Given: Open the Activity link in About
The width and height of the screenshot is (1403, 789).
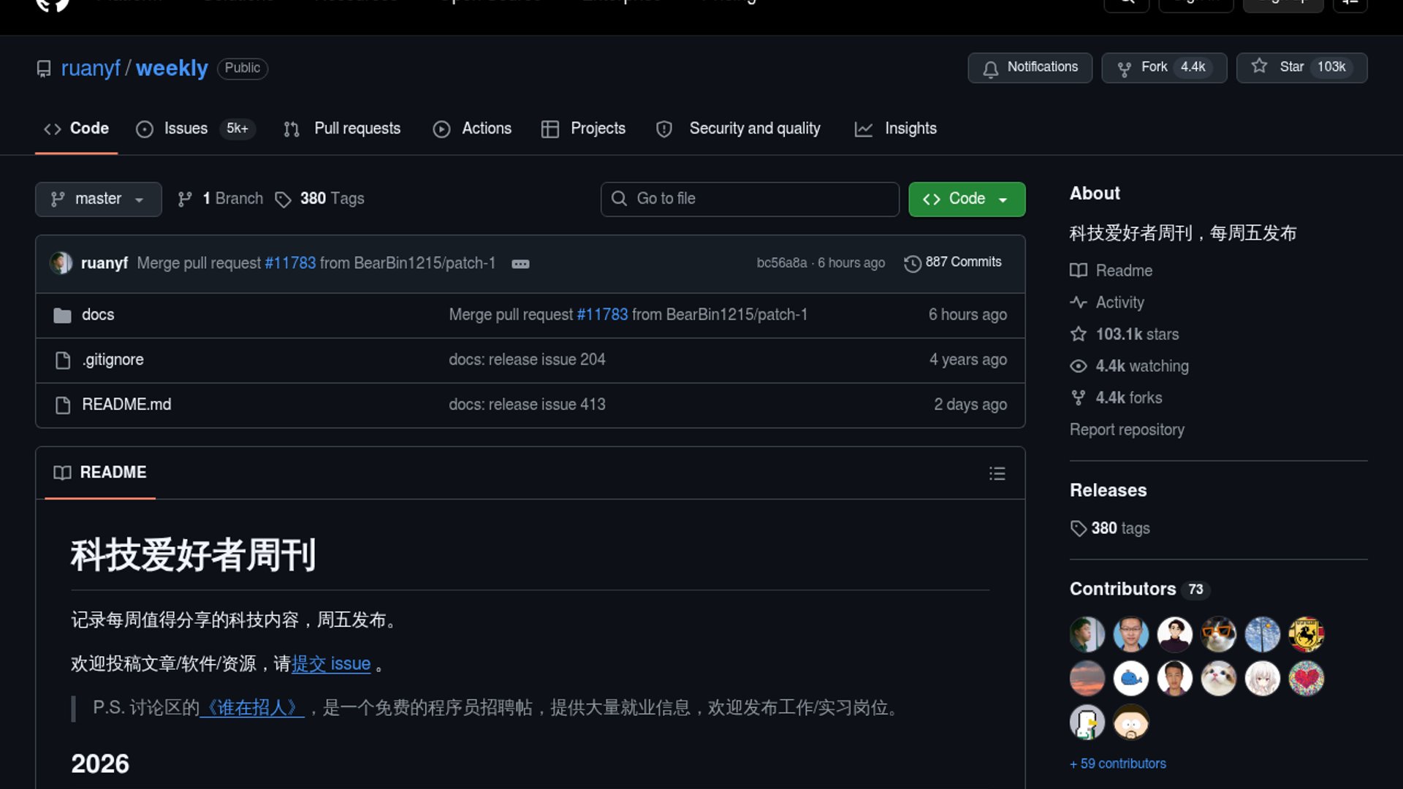Looking at the screenshot, I should 1107,302.
